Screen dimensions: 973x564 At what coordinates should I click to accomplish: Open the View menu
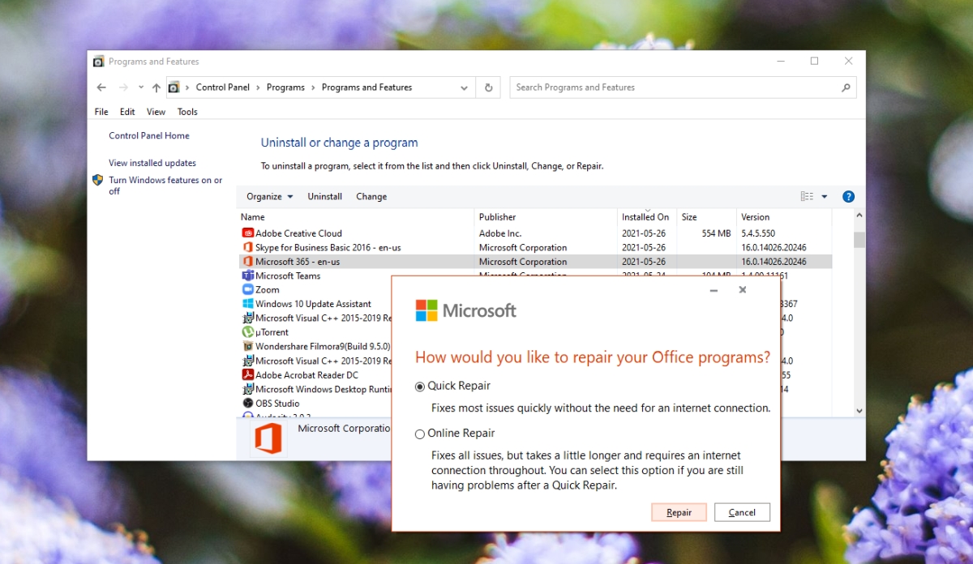(x=156, y=112)
